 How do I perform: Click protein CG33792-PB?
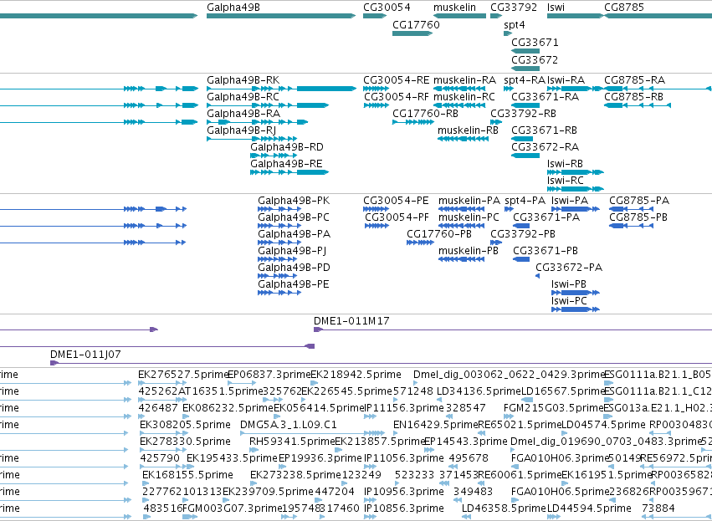(496, 243)
